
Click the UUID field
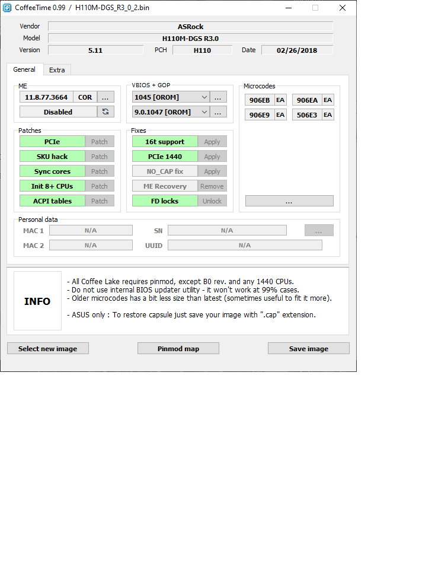click(245, 245)
